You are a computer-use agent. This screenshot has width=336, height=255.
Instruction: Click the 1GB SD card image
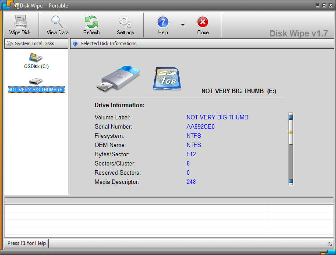(167, 79)
